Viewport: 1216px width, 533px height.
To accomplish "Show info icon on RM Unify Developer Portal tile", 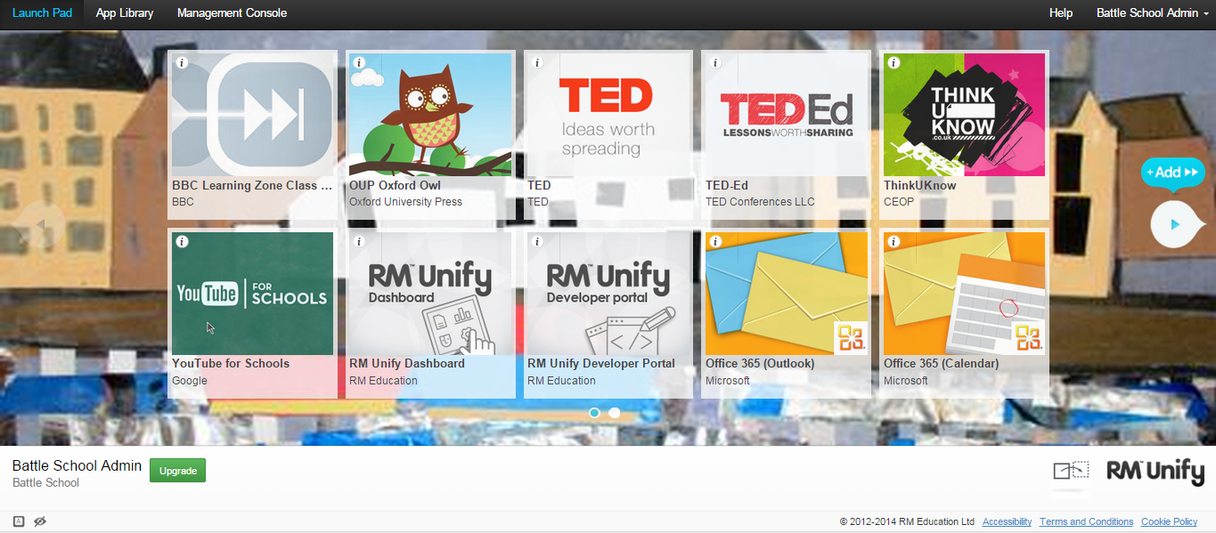I will pos(537,241).
